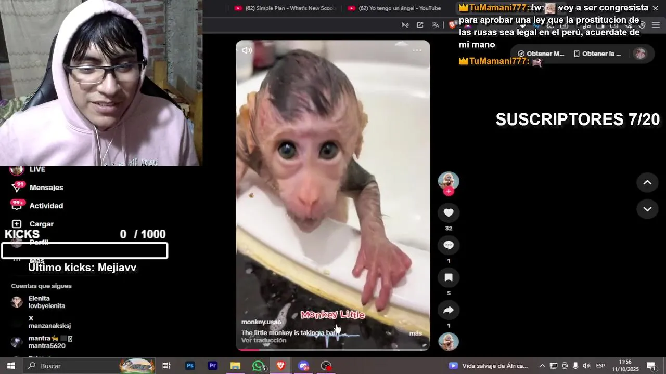Click the Actividad icon with the 99+ badge
The image size is (666, 374).
pos(17,206)
